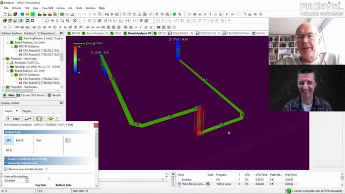Open the Wizards menu
345x194 pixels.
(x=17, y=8)
